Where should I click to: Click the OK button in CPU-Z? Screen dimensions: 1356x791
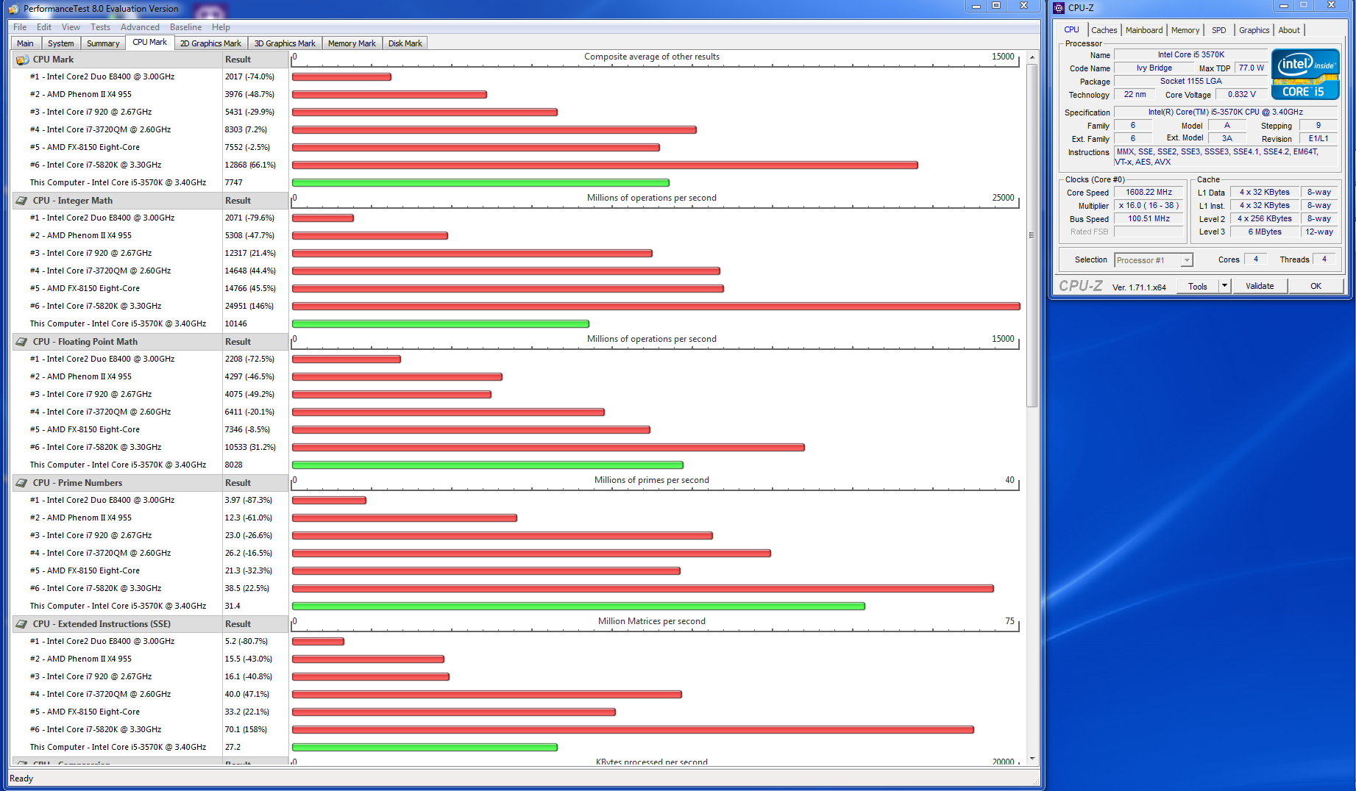(x=1316, y=287)
